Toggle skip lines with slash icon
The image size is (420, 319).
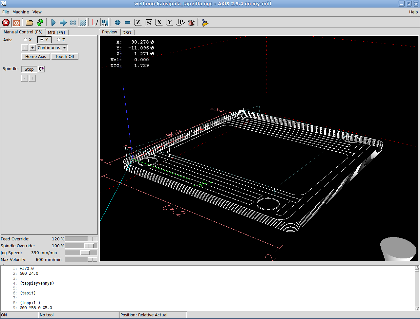[x=95, y=23]
